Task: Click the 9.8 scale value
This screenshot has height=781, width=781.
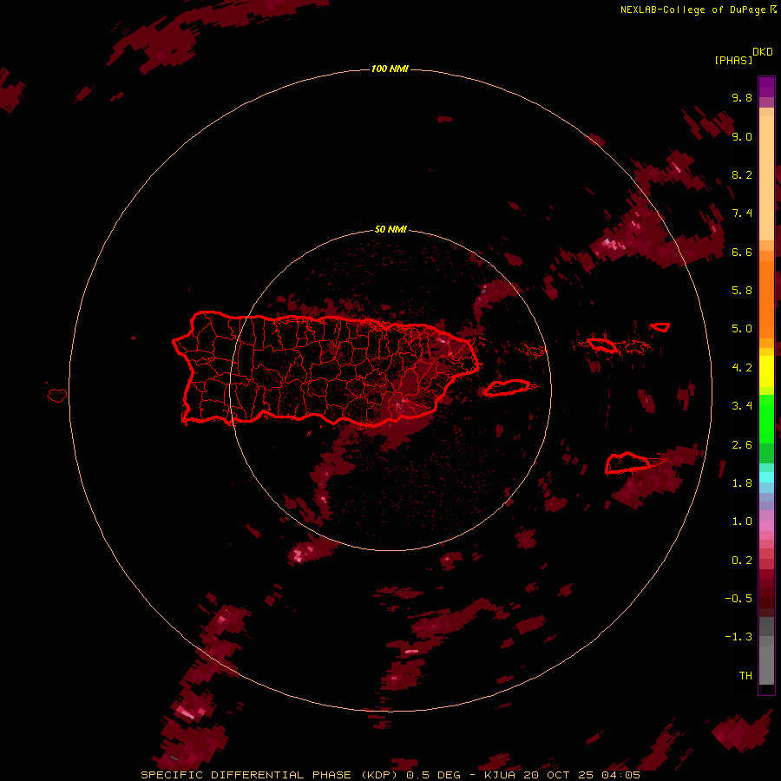Action: coord(742,97)
